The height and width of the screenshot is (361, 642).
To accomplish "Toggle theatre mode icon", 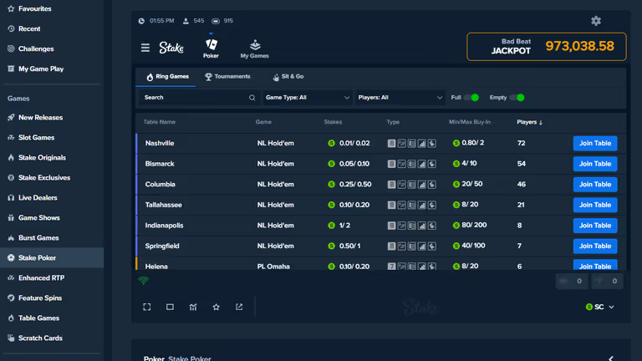I will pos(170,307).
